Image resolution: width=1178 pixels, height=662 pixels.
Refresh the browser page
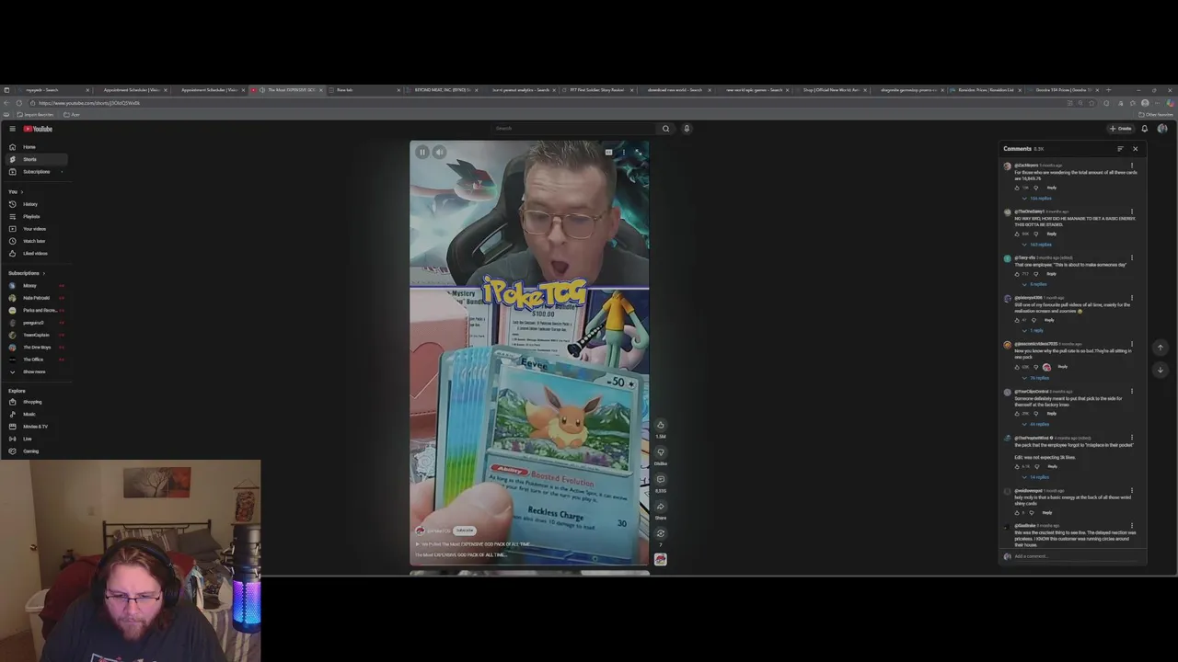pos(18,103)
